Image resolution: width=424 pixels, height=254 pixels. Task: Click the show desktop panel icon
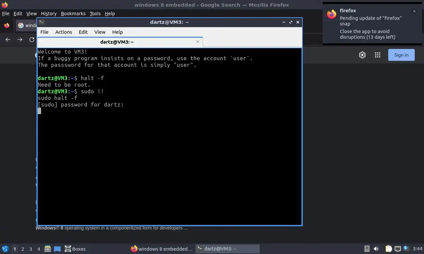[x=57, y=249]
